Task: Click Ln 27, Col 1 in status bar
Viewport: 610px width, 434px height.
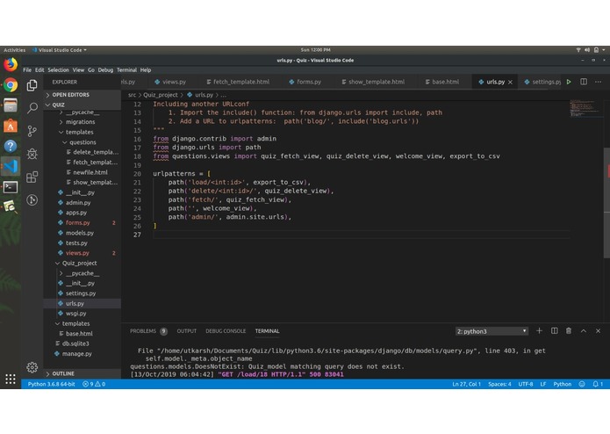Action: [466, 384]
